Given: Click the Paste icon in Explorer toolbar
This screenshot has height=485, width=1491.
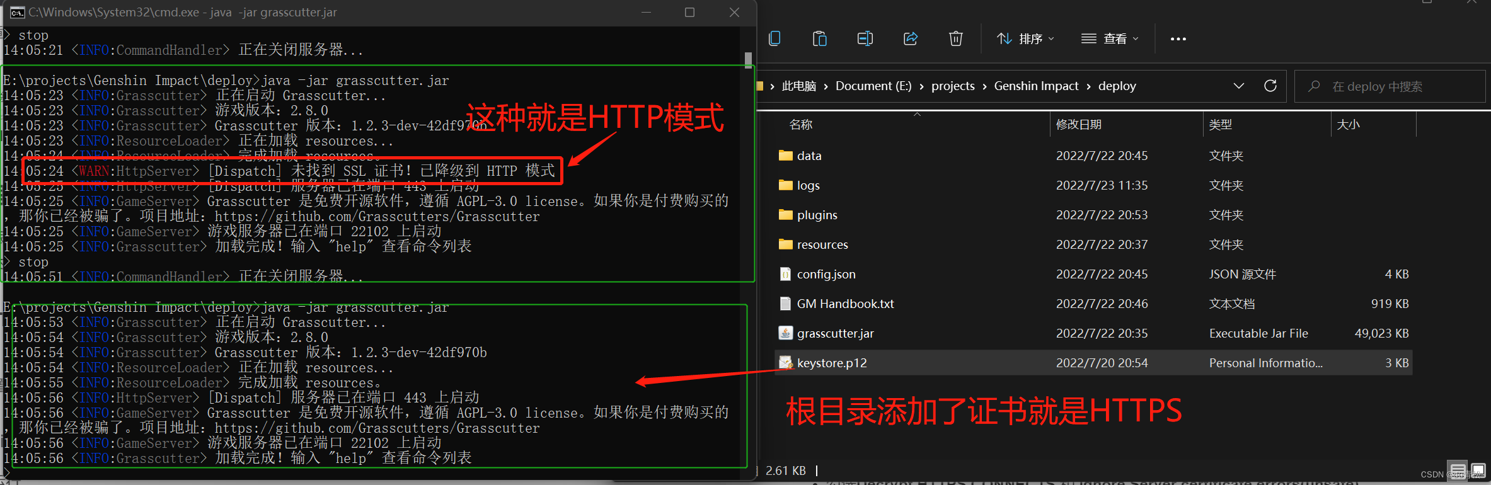Looking at the screenshot, I should click(x=820, y=38).
